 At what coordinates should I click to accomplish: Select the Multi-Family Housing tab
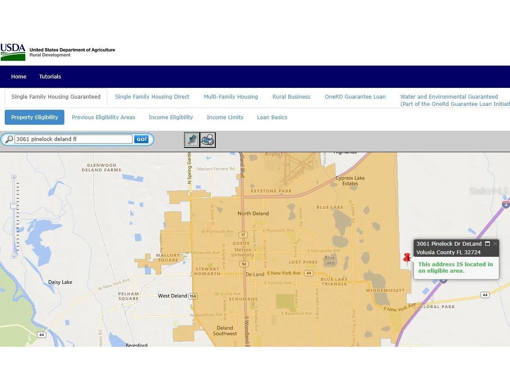231,97
